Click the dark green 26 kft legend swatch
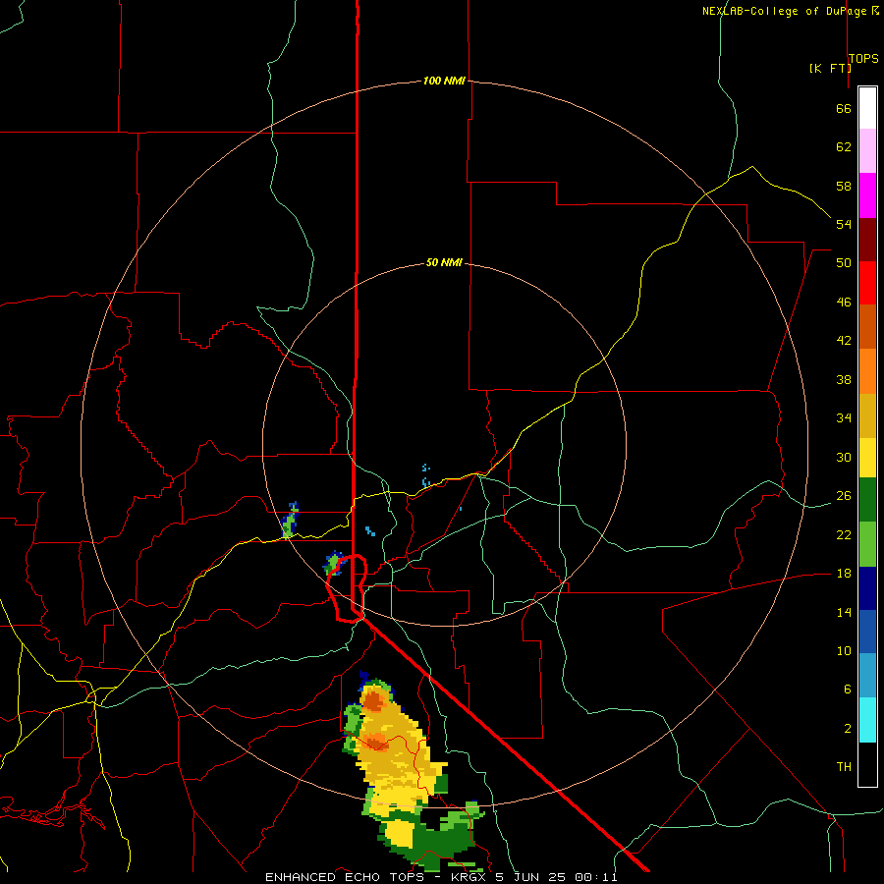The height and width of the screenshot is (884, 884). tap(867, 500)
